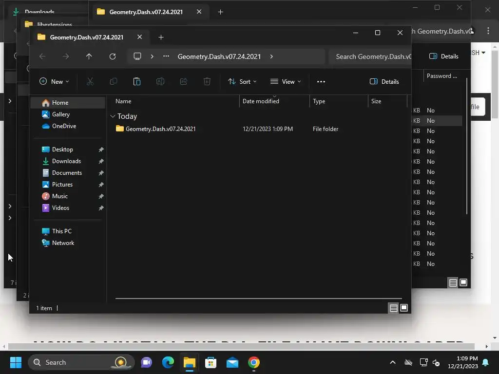Image resolution: width=499 pixels, height=374 pixels.
Task: Open Google Chrome from taskbar
Action: click(253, 362)
